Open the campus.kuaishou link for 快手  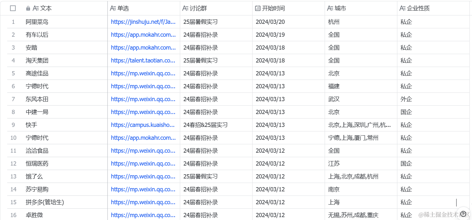(x=143, y=125)
